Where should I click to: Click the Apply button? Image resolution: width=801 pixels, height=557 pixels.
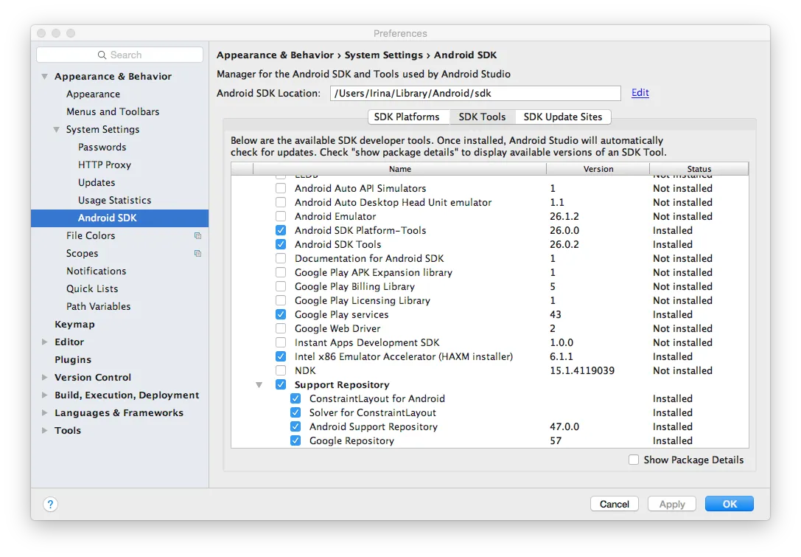672,504
